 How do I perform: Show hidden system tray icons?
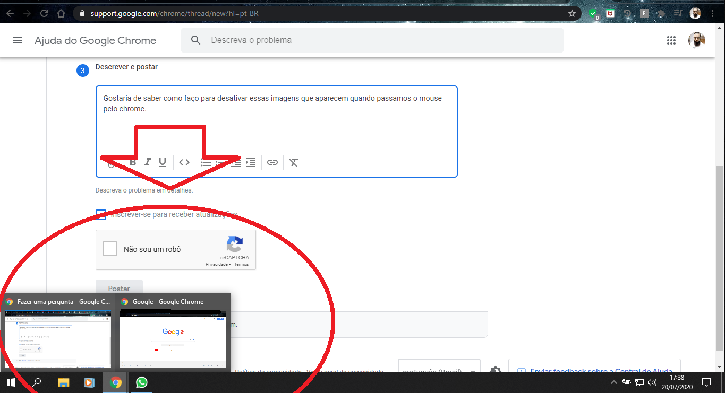click(x=614, y=382)
